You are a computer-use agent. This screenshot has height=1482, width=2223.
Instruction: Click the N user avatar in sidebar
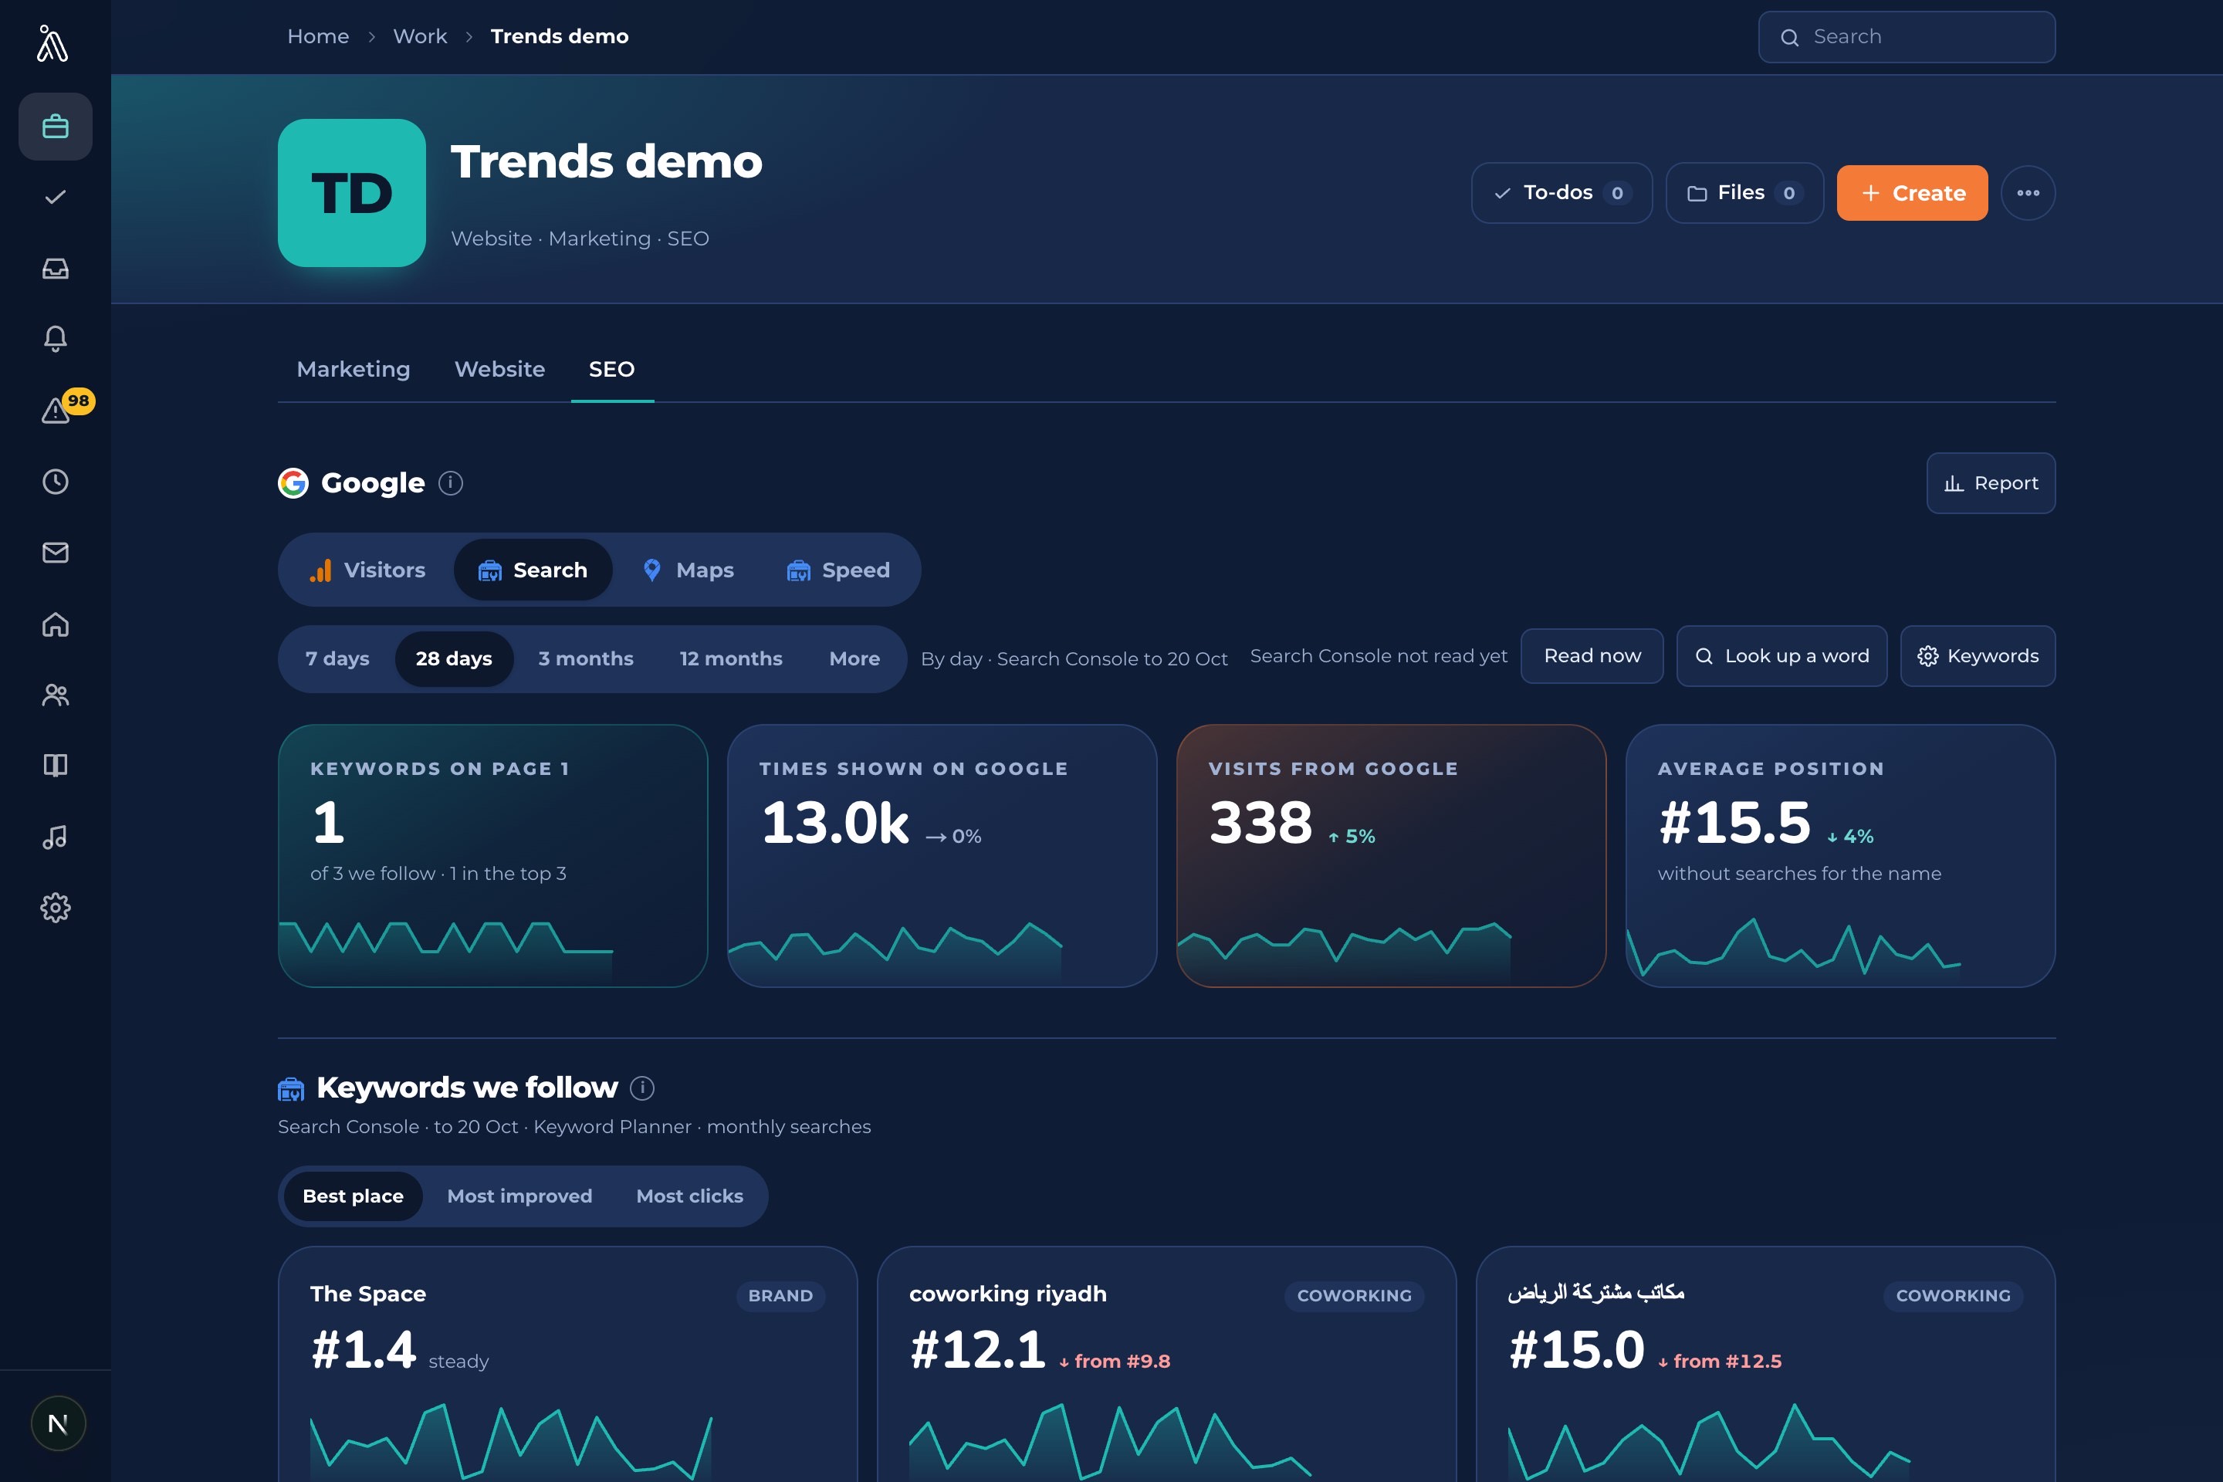(x=58, y=1423)
